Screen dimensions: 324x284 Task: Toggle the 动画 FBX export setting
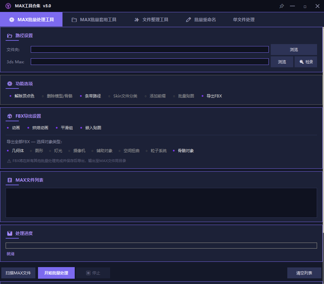[14, 128]
